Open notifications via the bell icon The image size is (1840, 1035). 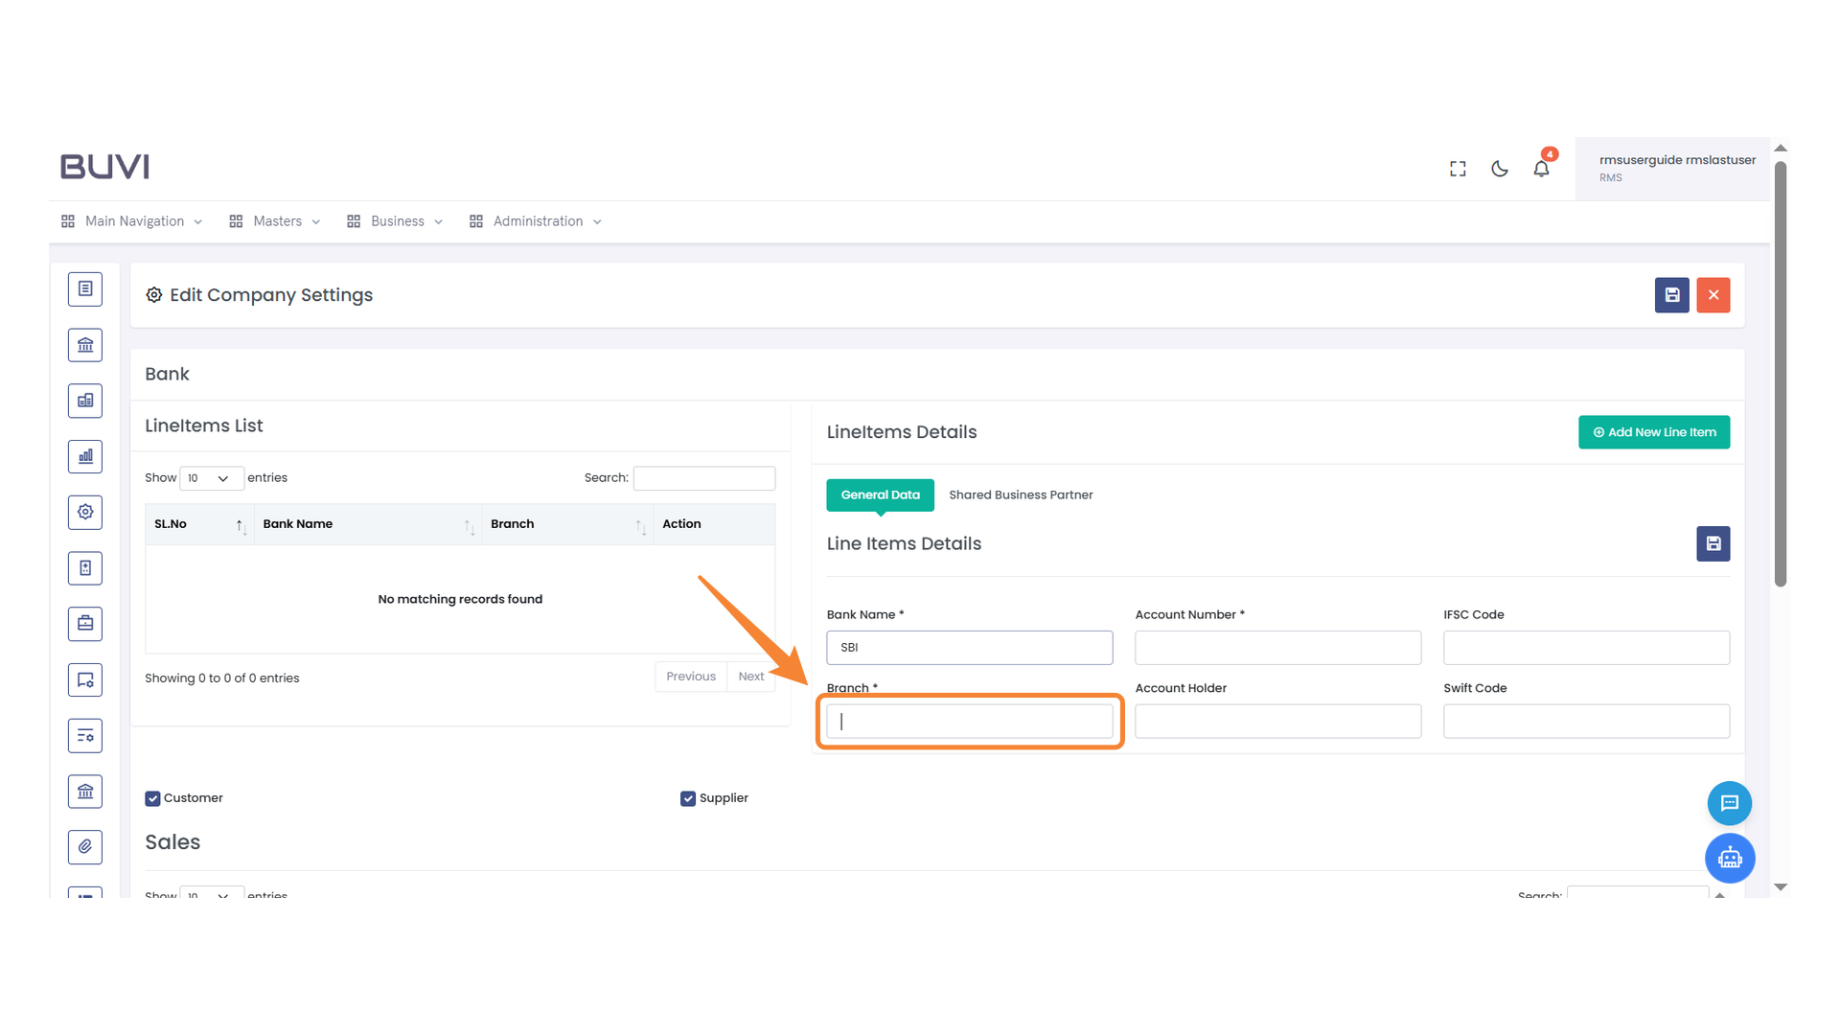coord(1541,168)
